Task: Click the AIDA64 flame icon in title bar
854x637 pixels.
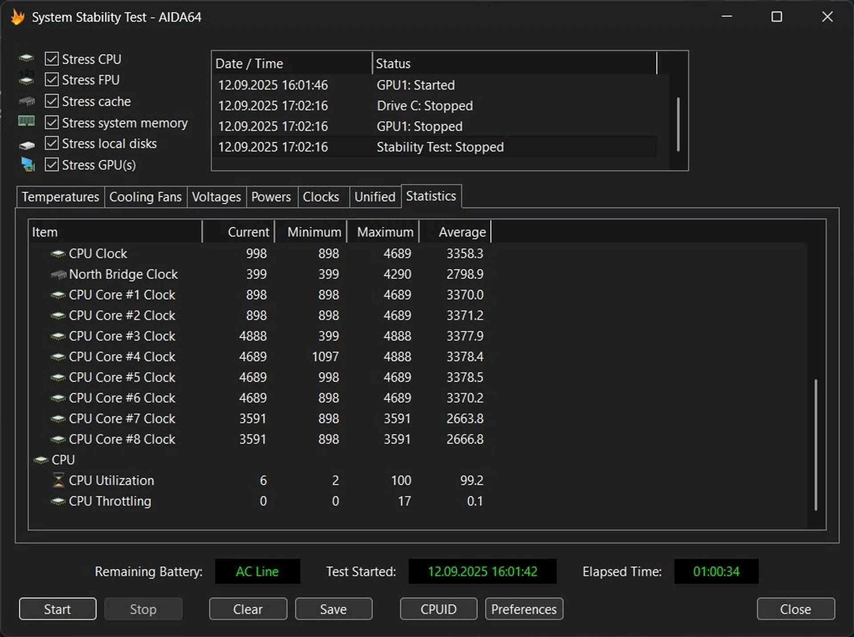Action: click(x=17, y=17)
